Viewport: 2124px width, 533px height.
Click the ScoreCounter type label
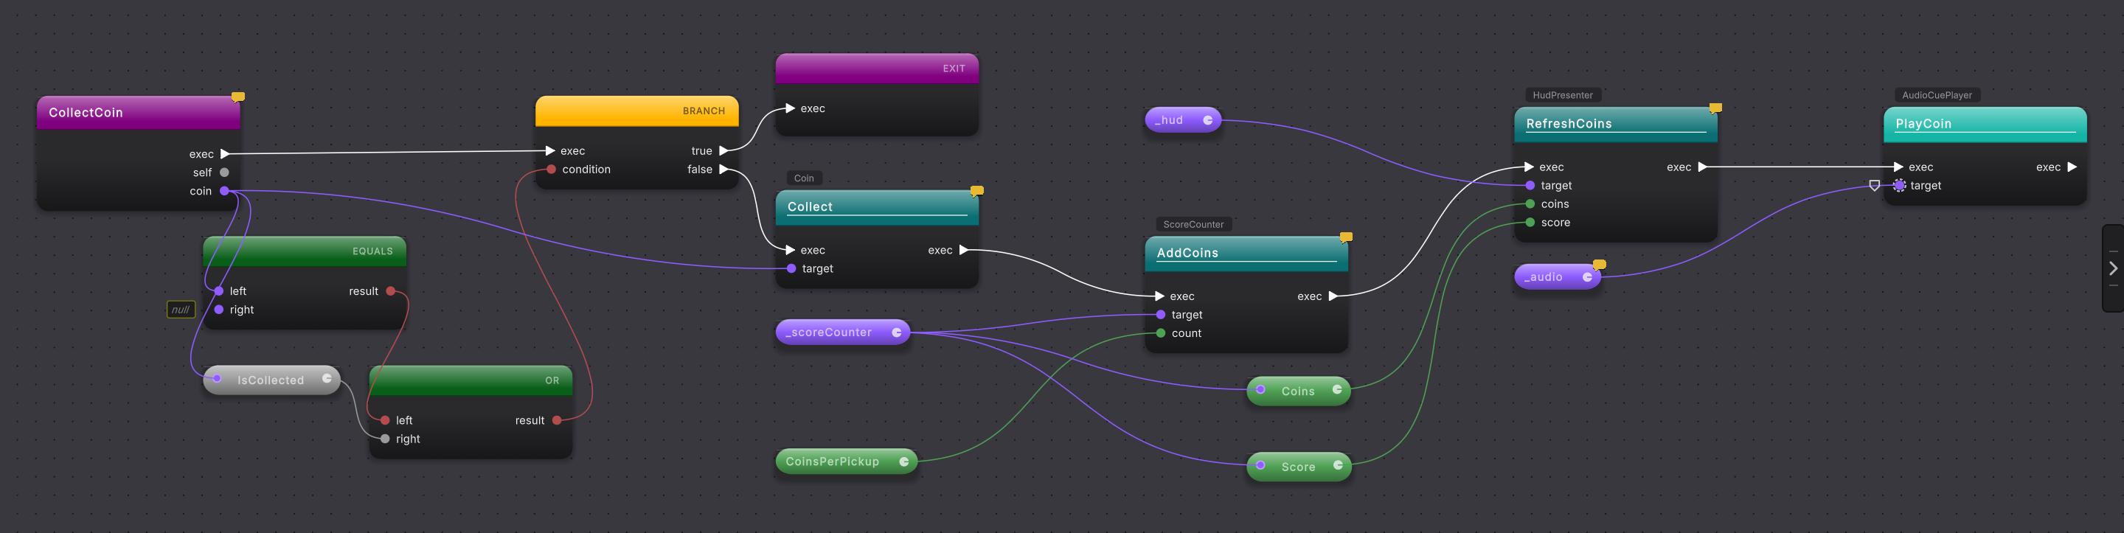1193,225
